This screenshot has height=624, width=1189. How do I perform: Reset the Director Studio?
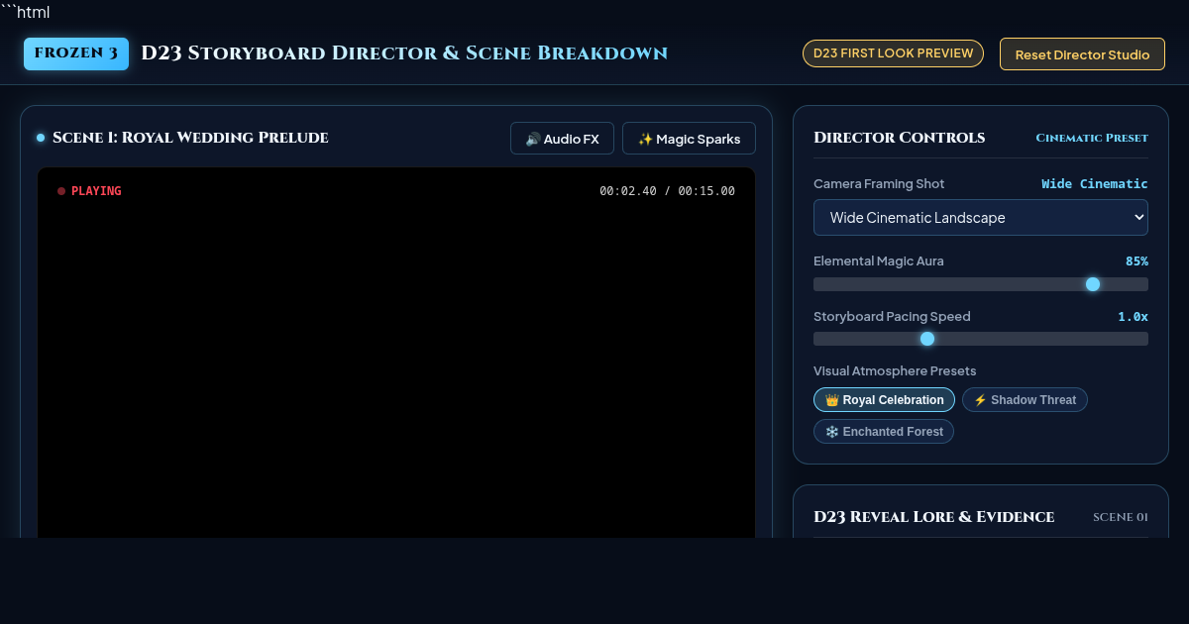click(x=1082, y=54)
